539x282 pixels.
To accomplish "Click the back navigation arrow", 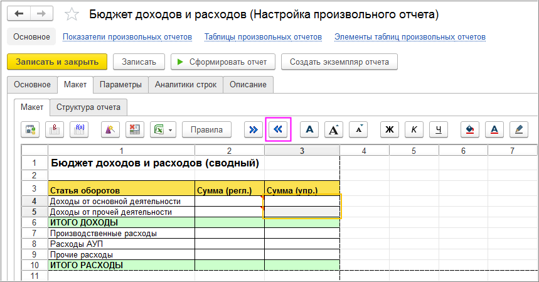I will 19,13.
